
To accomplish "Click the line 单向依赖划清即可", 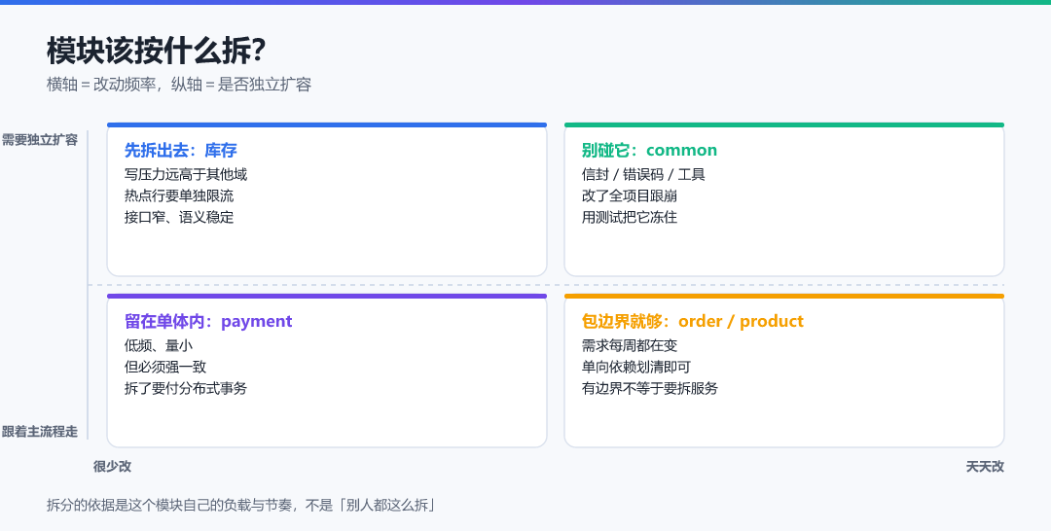I will [636, 367].
